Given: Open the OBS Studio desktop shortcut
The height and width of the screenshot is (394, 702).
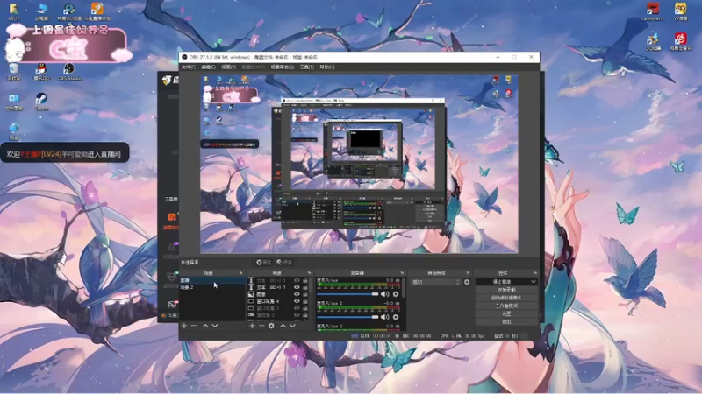Looking at the screenshot, I should coord(69,72).
